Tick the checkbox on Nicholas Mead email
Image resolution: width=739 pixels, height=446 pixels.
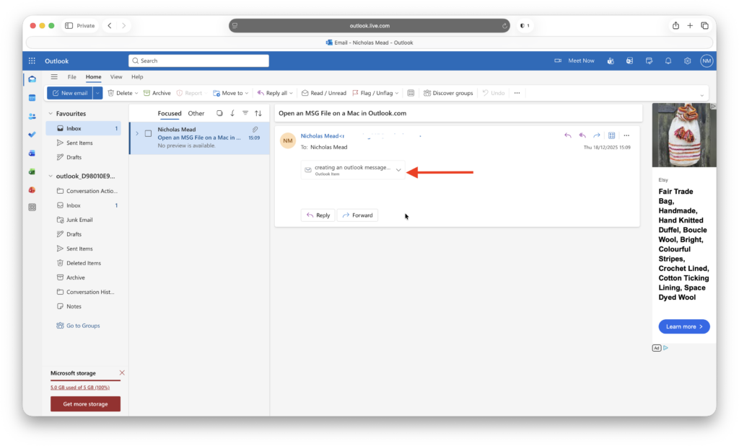coord(148,133)
